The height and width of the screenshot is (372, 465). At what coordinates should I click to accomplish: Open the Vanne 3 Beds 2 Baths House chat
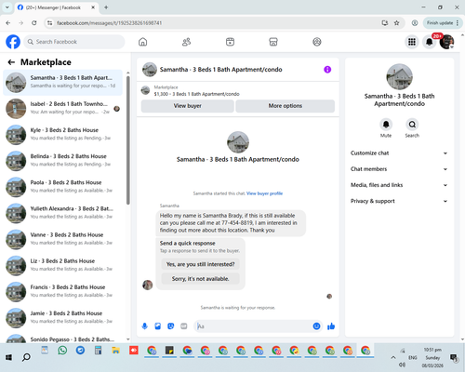[x=62, y=240]
